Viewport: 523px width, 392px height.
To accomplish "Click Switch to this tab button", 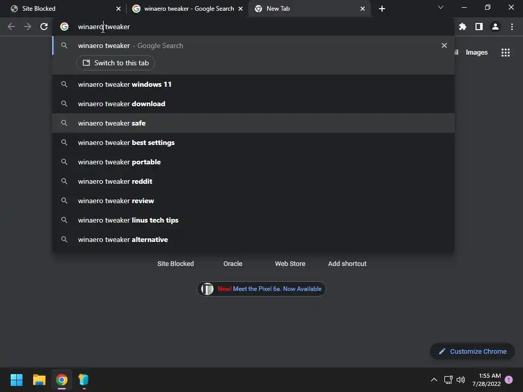I will 115,63.
